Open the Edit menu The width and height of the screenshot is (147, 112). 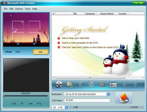pos(11,9)
